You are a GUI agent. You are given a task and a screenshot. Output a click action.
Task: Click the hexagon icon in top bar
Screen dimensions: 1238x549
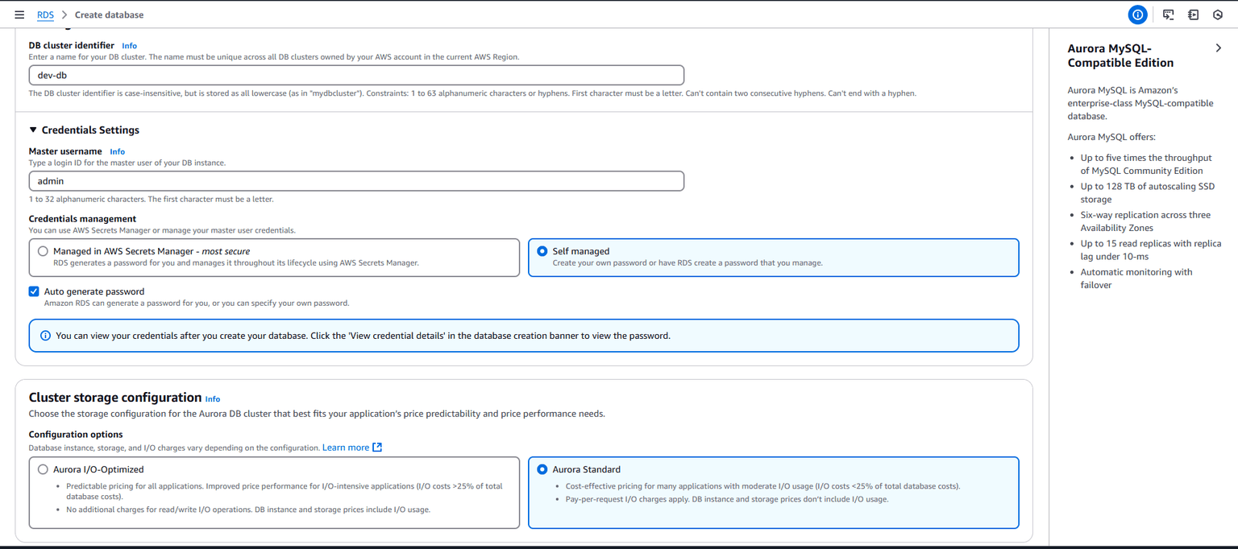(x=1218, y=14)
